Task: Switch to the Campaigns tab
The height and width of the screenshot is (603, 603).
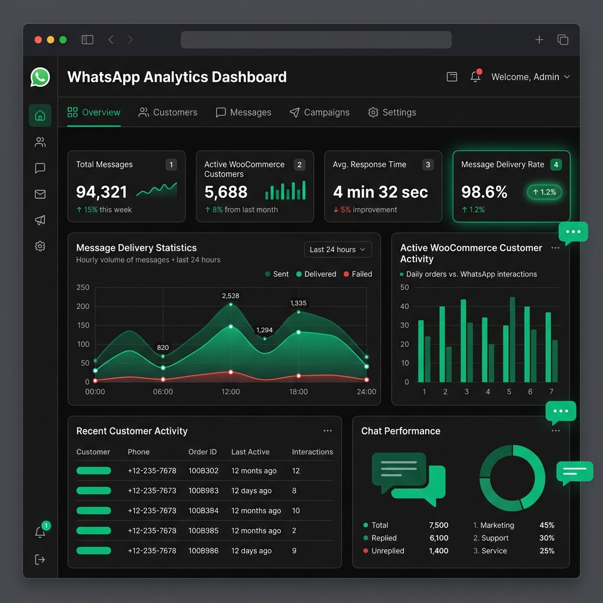Action: point(320,112)
